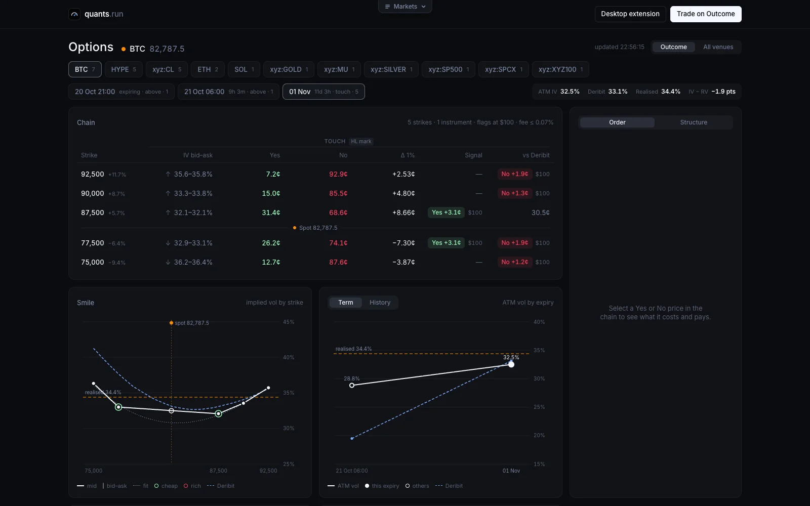
Task: Choose the 20 Oct 21:00 expiry
Action: 121,92
